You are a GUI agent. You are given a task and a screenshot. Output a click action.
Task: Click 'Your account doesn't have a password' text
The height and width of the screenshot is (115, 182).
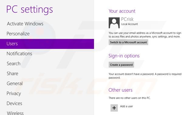tap(145, 76)
